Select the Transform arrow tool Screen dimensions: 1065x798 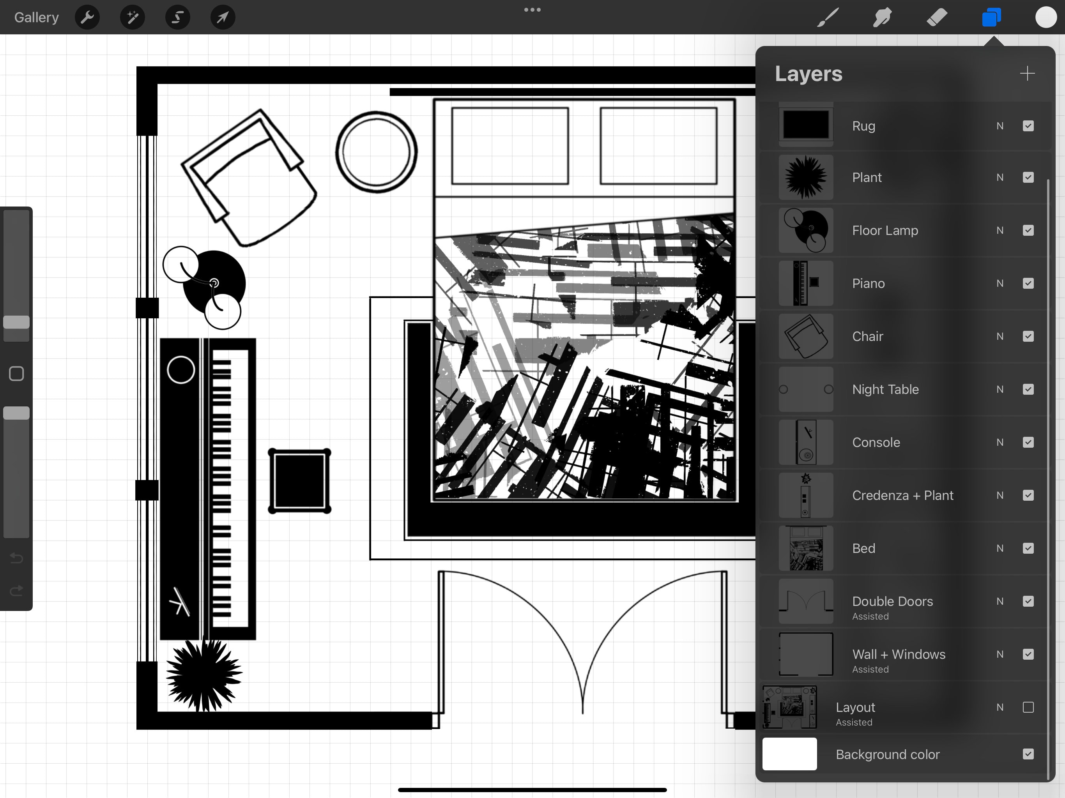click(x=222, y=17)
